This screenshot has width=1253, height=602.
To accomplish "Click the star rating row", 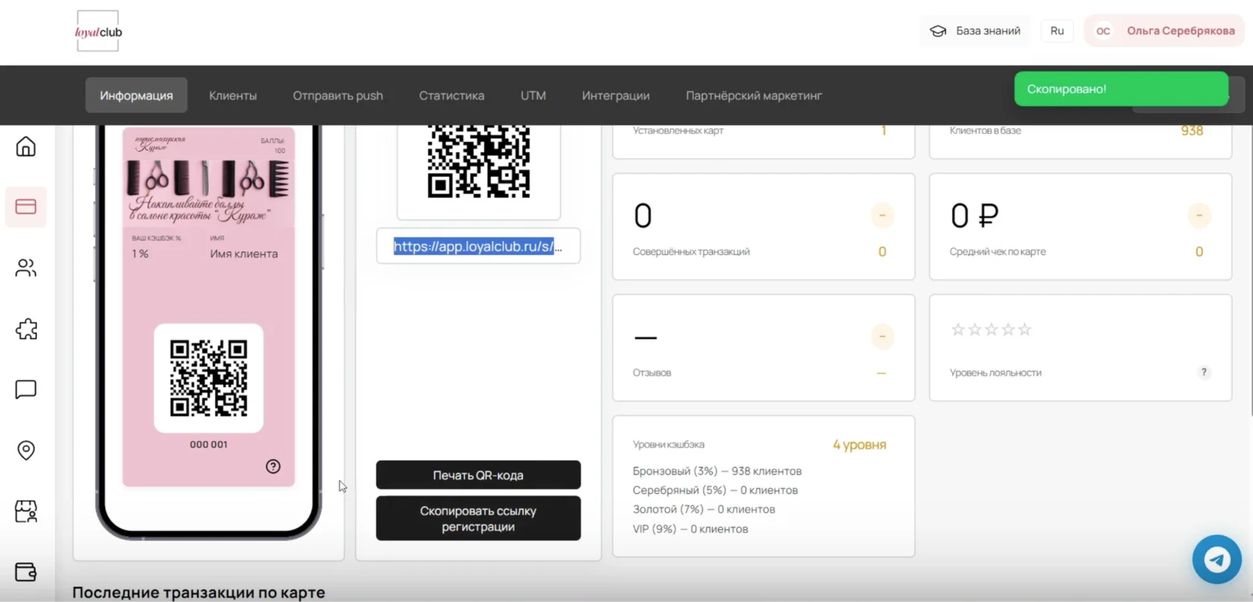I will tap(991, 329).
